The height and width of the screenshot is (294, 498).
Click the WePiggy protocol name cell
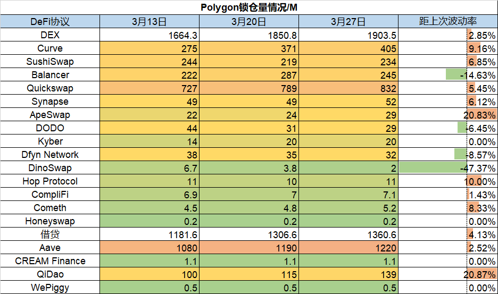pos(50,288)
